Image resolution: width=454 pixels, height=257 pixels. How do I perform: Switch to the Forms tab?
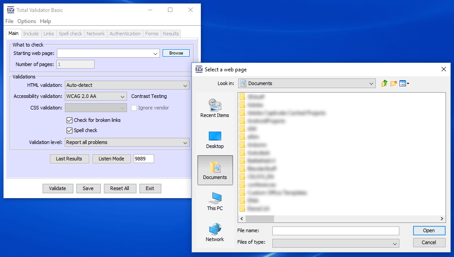pyautogui.click(x=152, y=34)
